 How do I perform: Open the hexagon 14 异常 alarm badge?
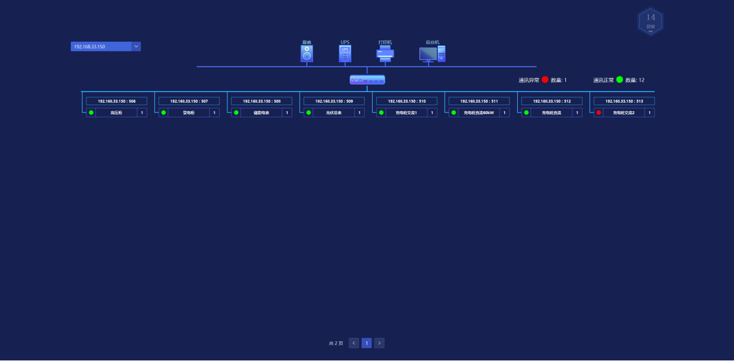[x=651, y=21]
